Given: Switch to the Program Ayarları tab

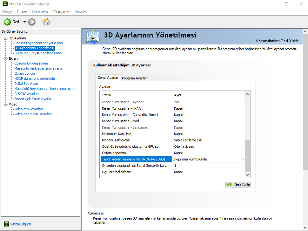Looking at the screenshot, I should [x=135, y=78].
